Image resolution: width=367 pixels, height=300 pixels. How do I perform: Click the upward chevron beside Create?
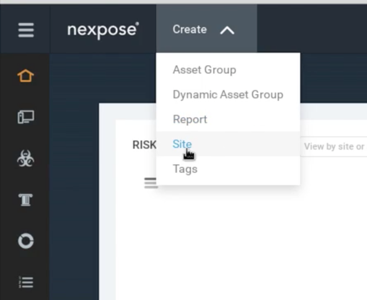(228, 30)
